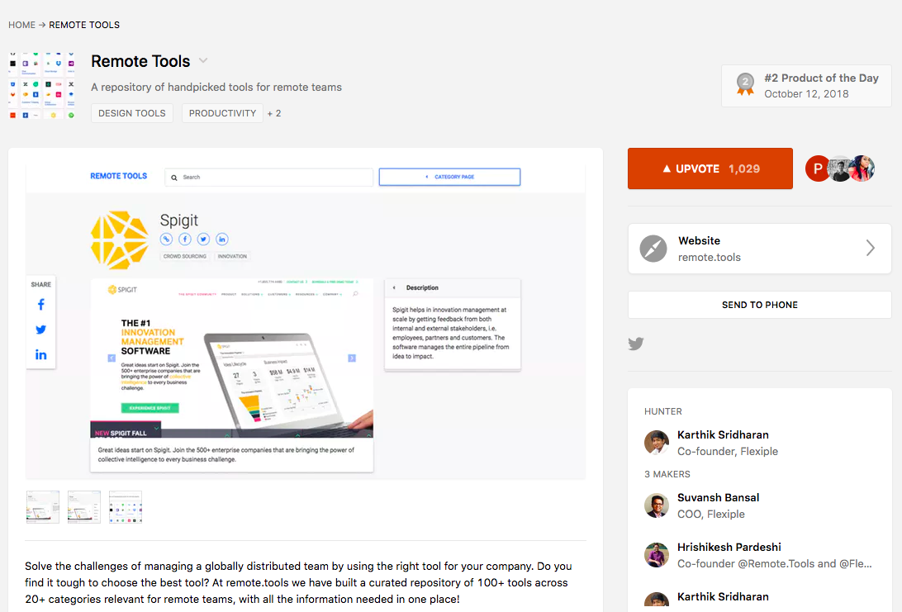Open hunter Karthik Sridharan's profile
Image resolution: width=902 pixels, height=612 pixels.
(x=723, y=434)
